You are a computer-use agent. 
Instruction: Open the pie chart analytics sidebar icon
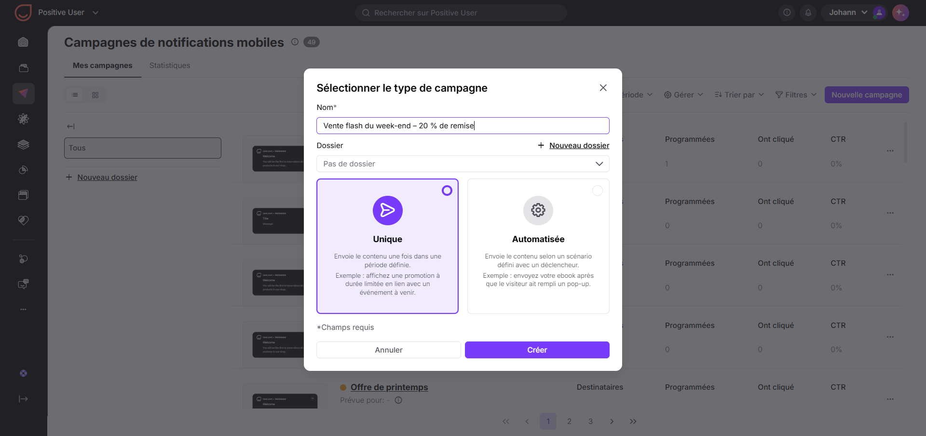[x=23, y=170]
